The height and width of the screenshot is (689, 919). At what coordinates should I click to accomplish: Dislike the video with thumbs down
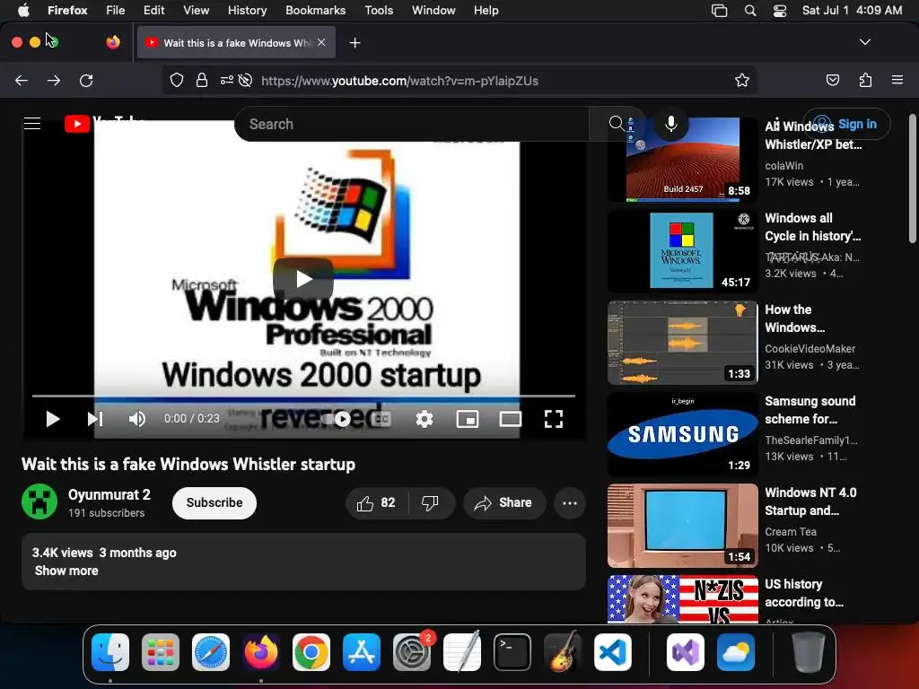(x=430, y=502)
